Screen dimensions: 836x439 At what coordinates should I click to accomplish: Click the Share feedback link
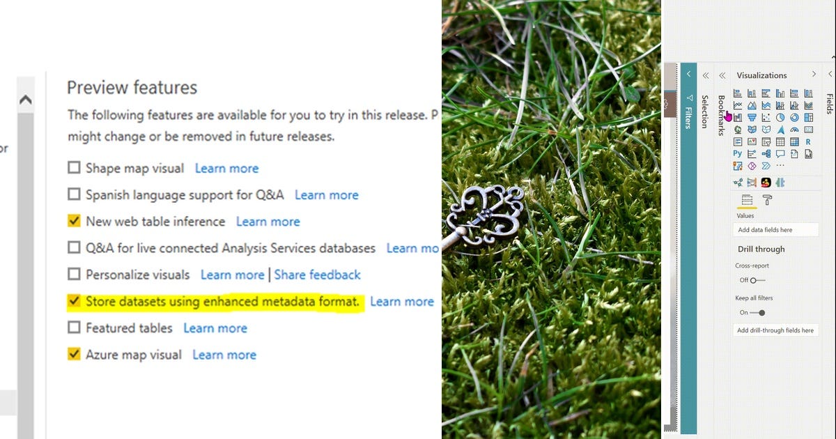click(x=317, y=275)
